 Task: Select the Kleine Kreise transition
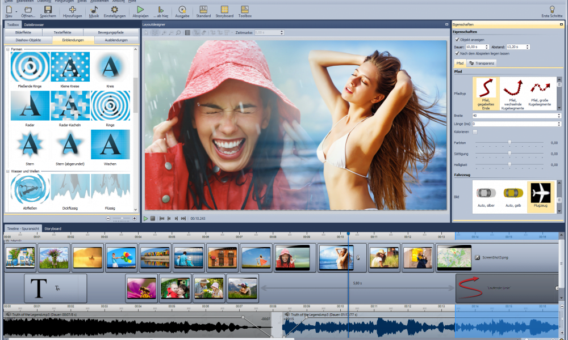coord(70,67)
